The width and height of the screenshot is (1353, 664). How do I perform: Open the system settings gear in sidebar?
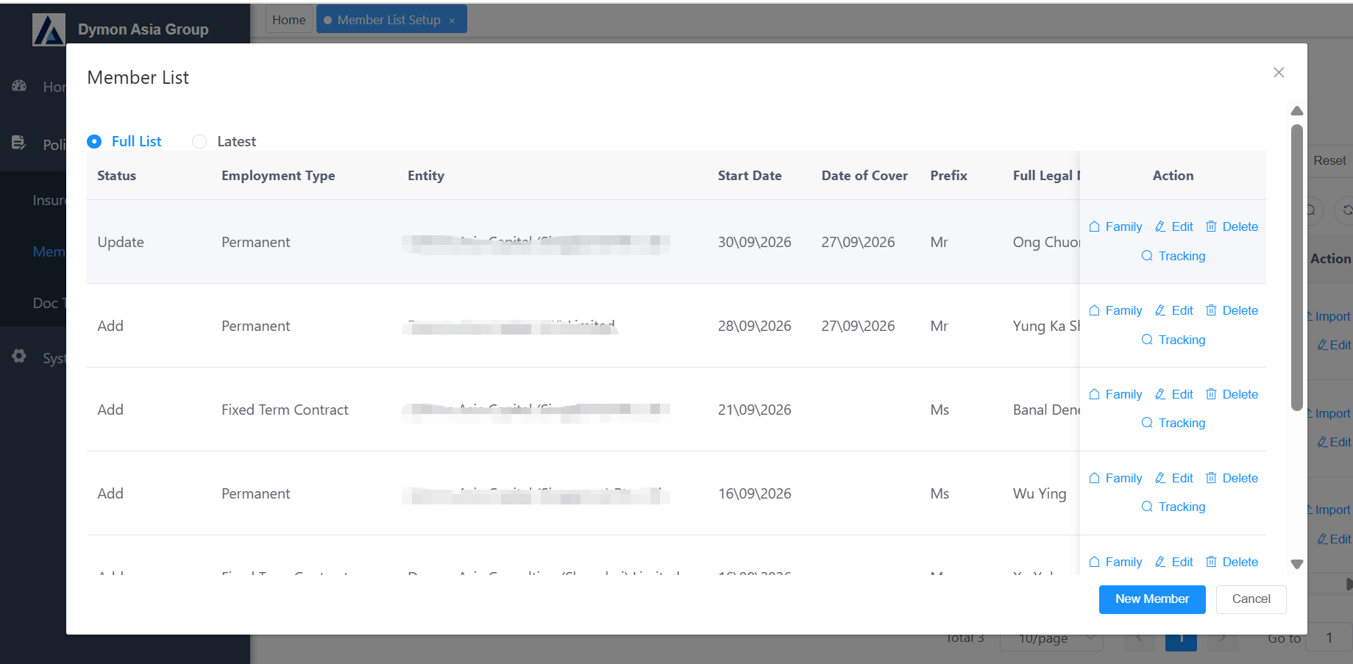pos(19,357)
